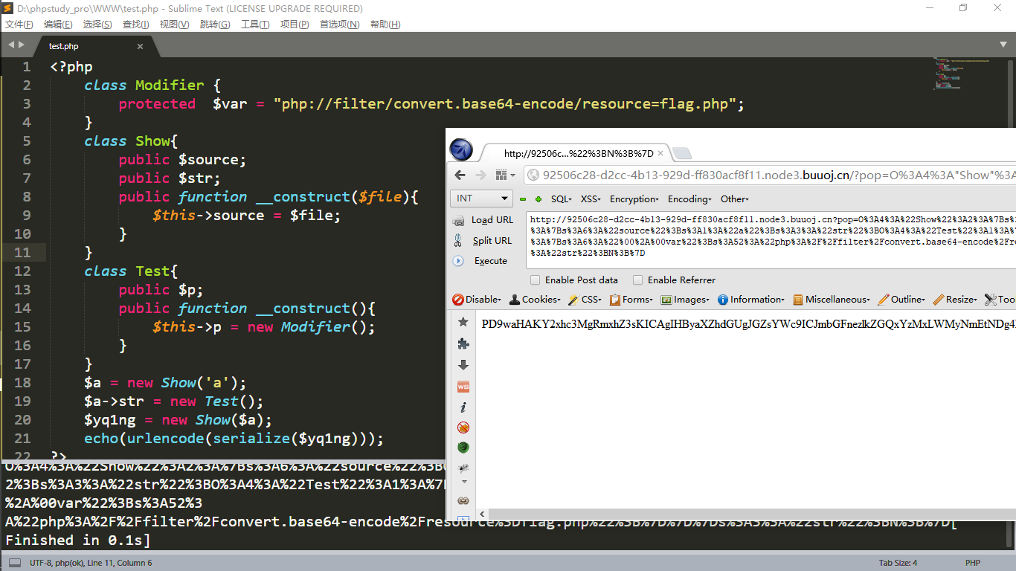Open the Images developer toolbar menu

click(x=686, y=300)
